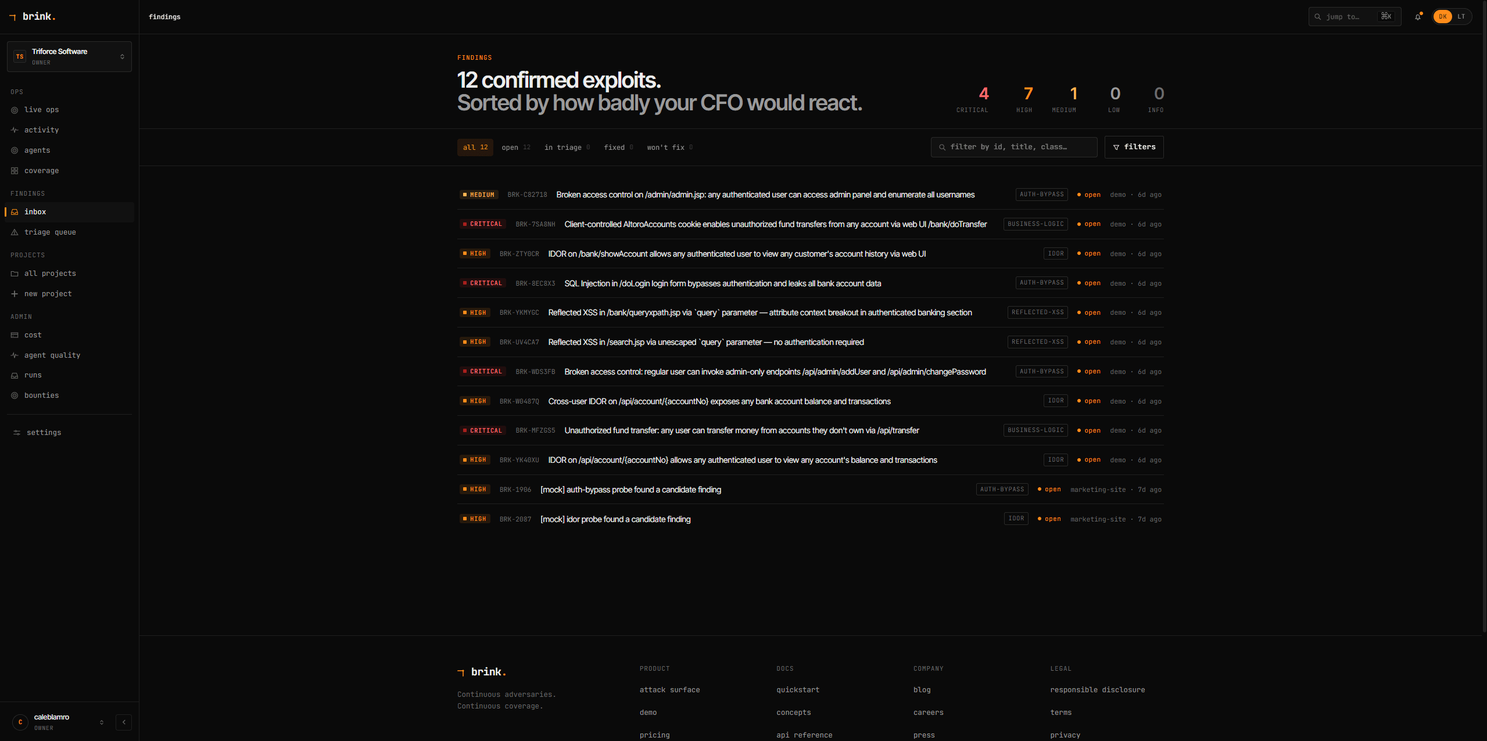Screen dimensions: 1487x741
Task: Click the search magnifier in jump to
Action: pos(1318,17)
